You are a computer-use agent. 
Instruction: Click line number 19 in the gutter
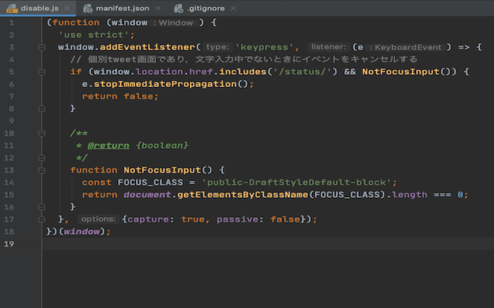tap(8, 244)
